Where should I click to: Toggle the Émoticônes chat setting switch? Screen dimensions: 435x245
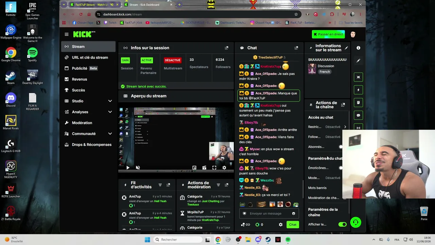click(x=341, y=168)
